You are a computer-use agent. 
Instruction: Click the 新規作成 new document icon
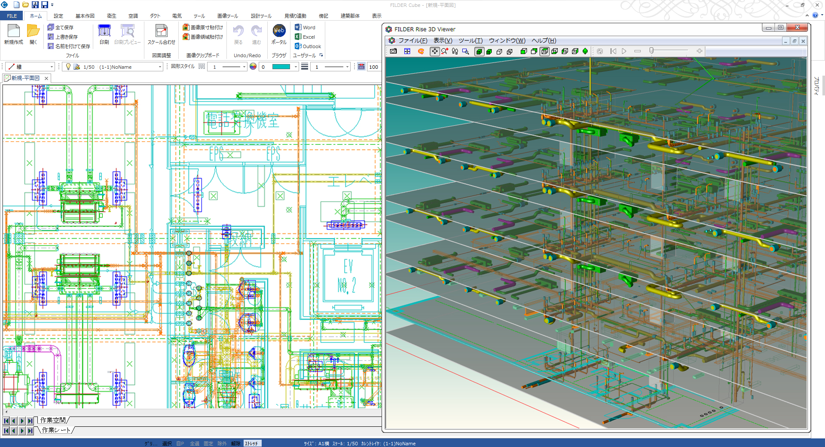pos(14,31)
